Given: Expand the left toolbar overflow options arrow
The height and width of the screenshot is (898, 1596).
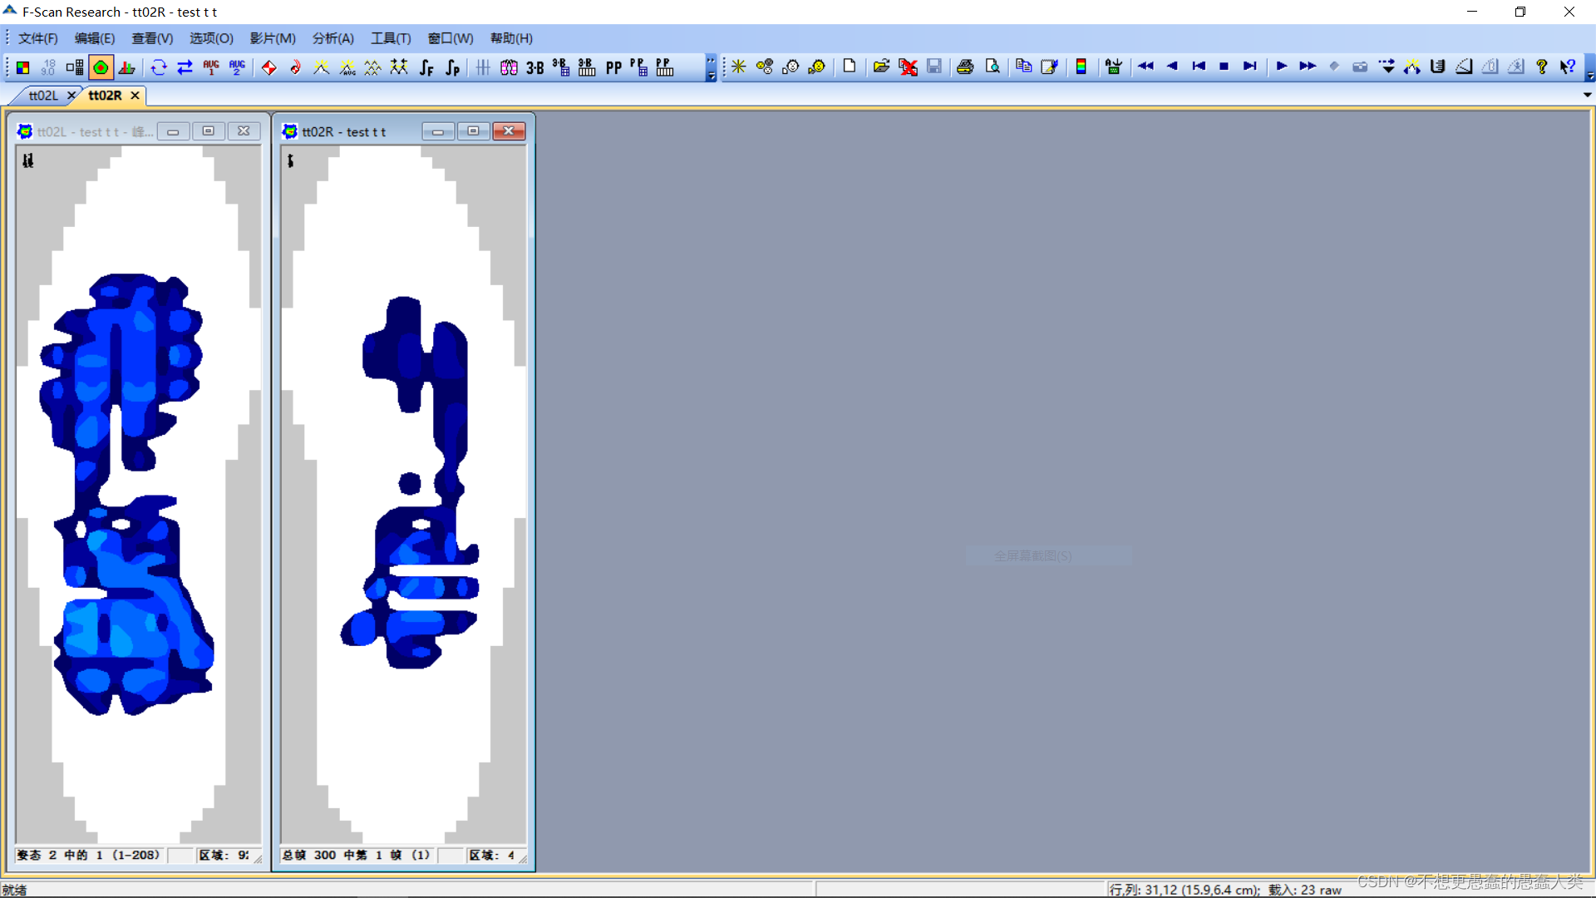Looking at the screenshot, I should click(711, 75).
